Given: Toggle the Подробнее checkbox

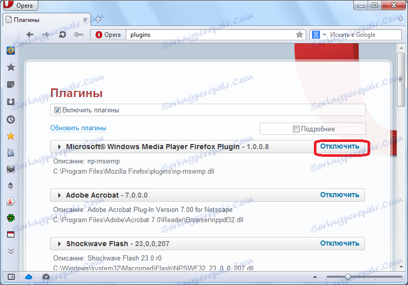Looking at the screenshot, I should (296, 129).
